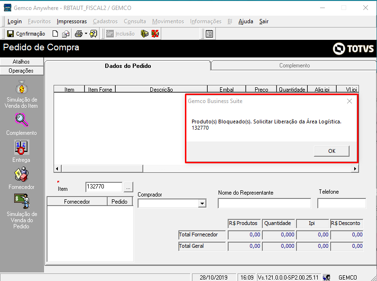Viewport: 377px width, 281px height.
Task: Click the Pedido list column header
Action: [120, 202]
